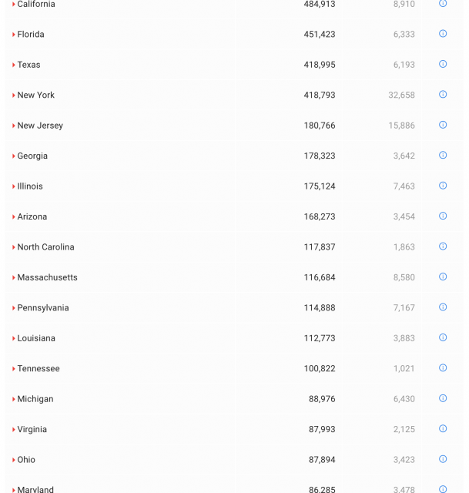Click New York's info circle icon
Viewport: 469px width, 493px height.
[x=443, y=95]
